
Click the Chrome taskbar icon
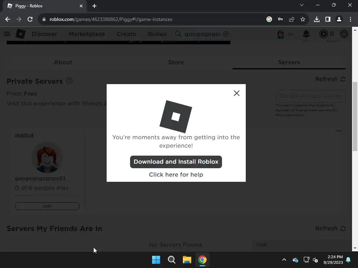[x=202, y=260]
